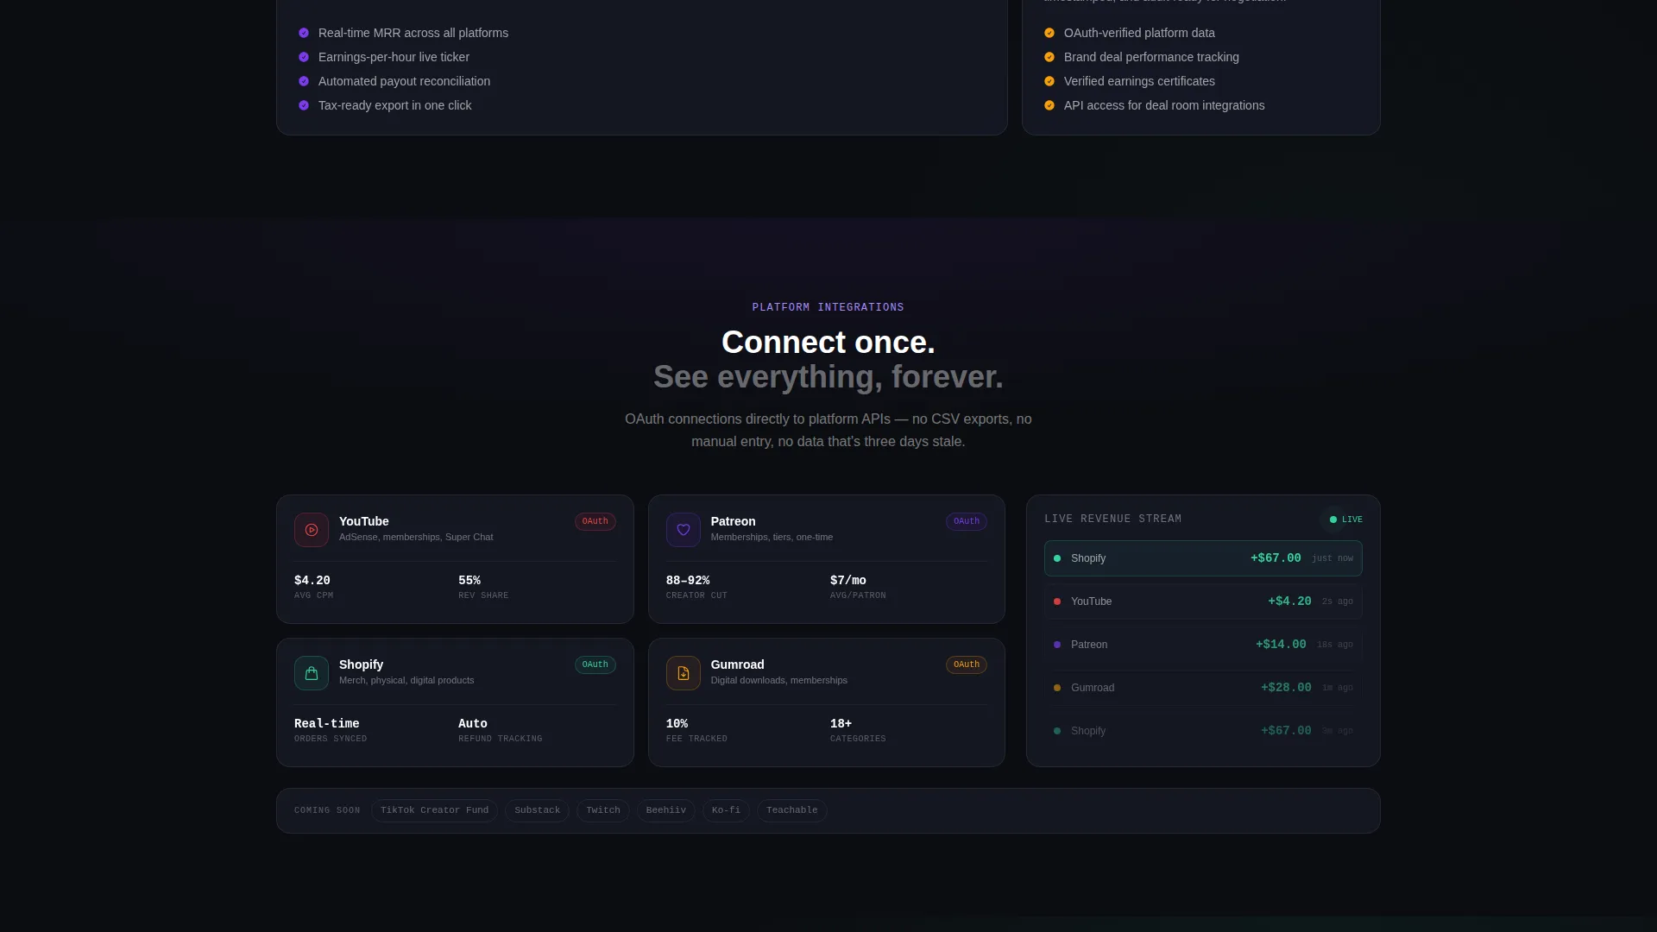This screenshot has height=932, width=1657.
Task: Click the checkmark beside Brand deal performance tracking
Action: [x=1049, y=57]
